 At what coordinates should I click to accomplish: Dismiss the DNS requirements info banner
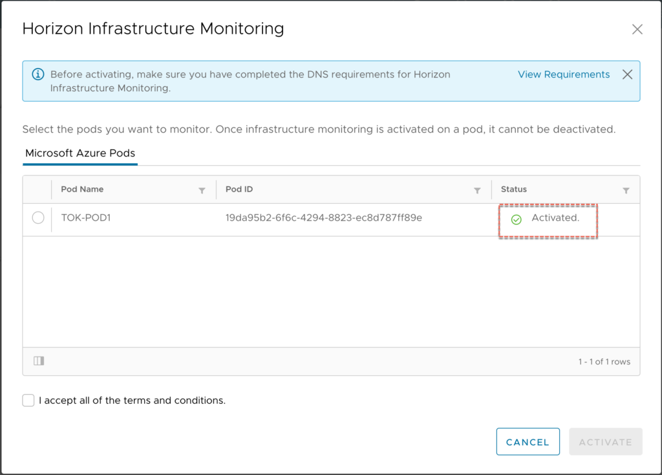[626, 74]
